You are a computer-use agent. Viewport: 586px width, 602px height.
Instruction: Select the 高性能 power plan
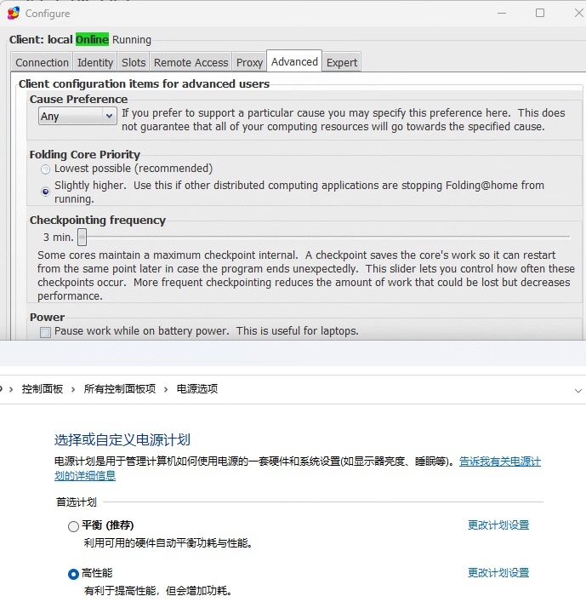(x=73, y=575)
